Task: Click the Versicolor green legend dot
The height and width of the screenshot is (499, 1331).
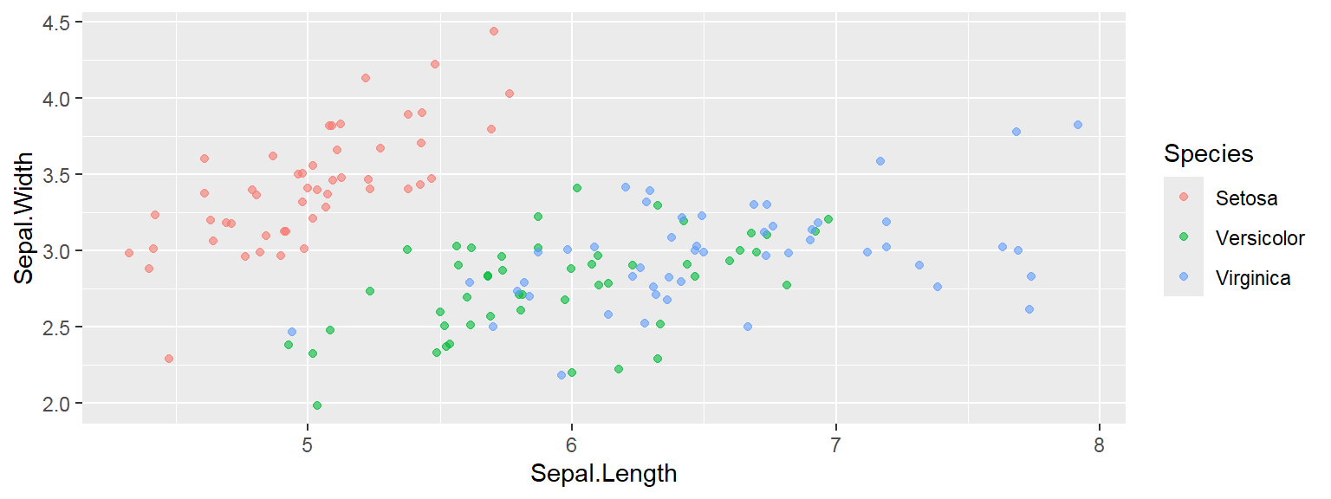Action: (1184, 237)
